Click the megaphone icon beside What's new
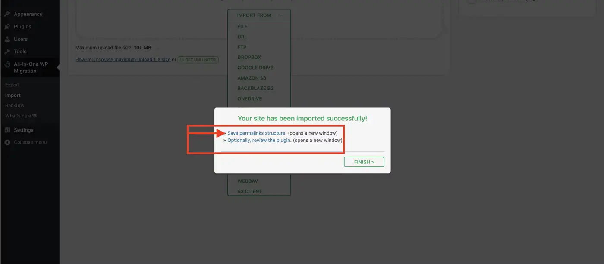Screen dimensions: 604x264 pyautogui.click(x=35, y=116)
